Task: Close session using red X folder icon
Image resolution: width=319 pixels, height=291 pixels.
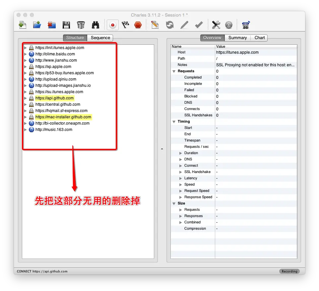Action: [x=52, y=25]
